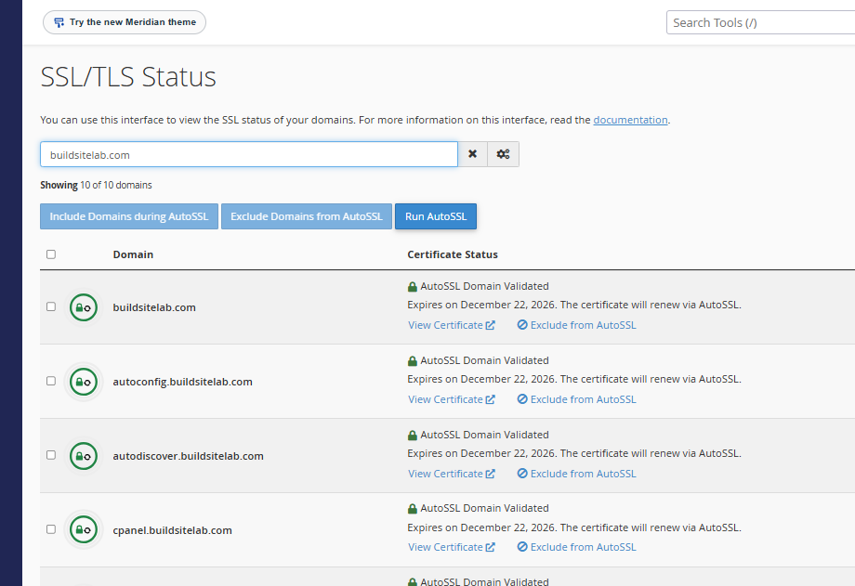Click the Certificate Status column header
Image resolution: width=855 pixels, height=586 pixels.
tap(453, 254)
